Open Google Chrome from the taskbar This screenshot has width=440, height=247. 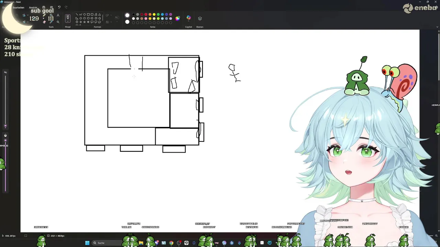[x=171, y=243]
